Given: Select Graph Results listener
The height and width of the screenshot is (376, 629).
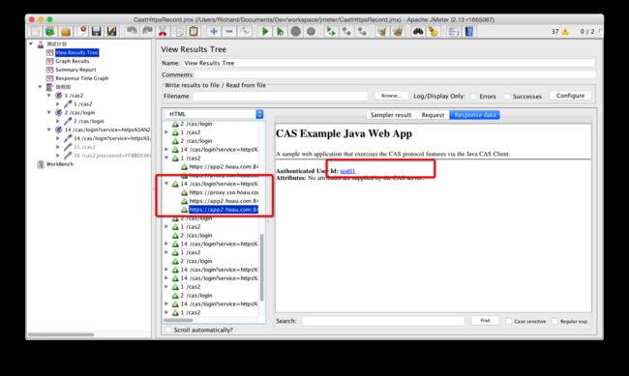Looking at the screenshot, I should click(x=73, y=61).
